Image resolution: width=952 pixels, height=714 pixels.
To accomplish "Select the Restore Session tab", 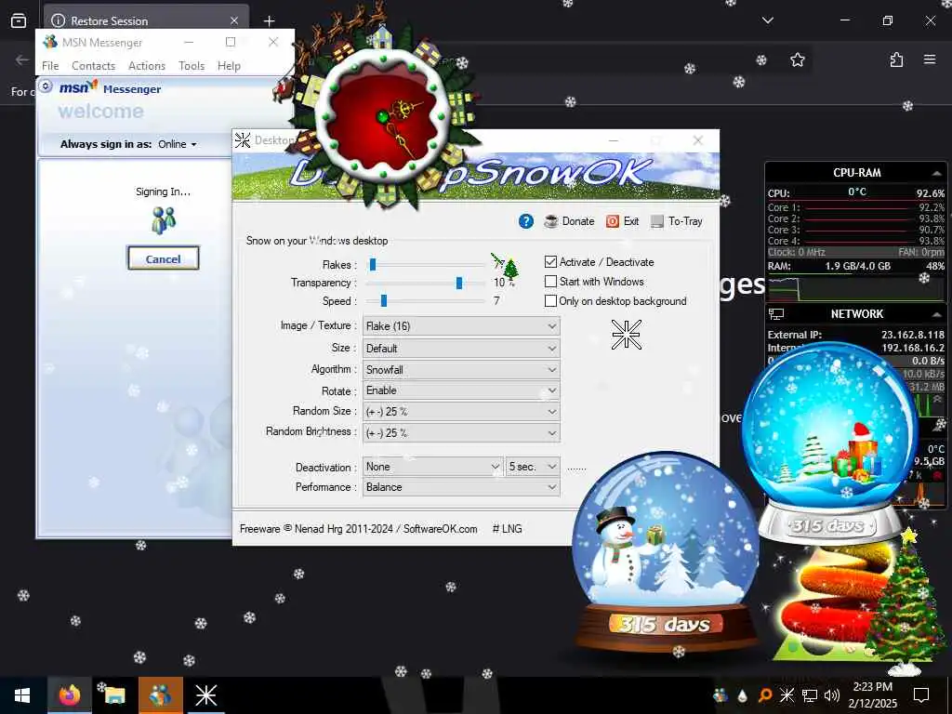I will tap(146, 20).
